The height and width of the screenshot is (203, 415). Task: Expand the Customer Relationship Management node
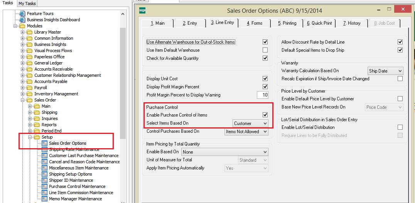pyautogui.click(x=22, y=75)
